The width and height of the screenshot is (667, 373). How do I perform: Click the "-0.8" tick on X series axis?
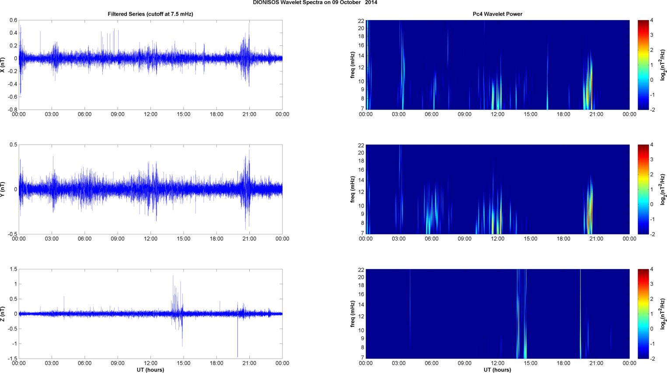click(x=12, y=110)
